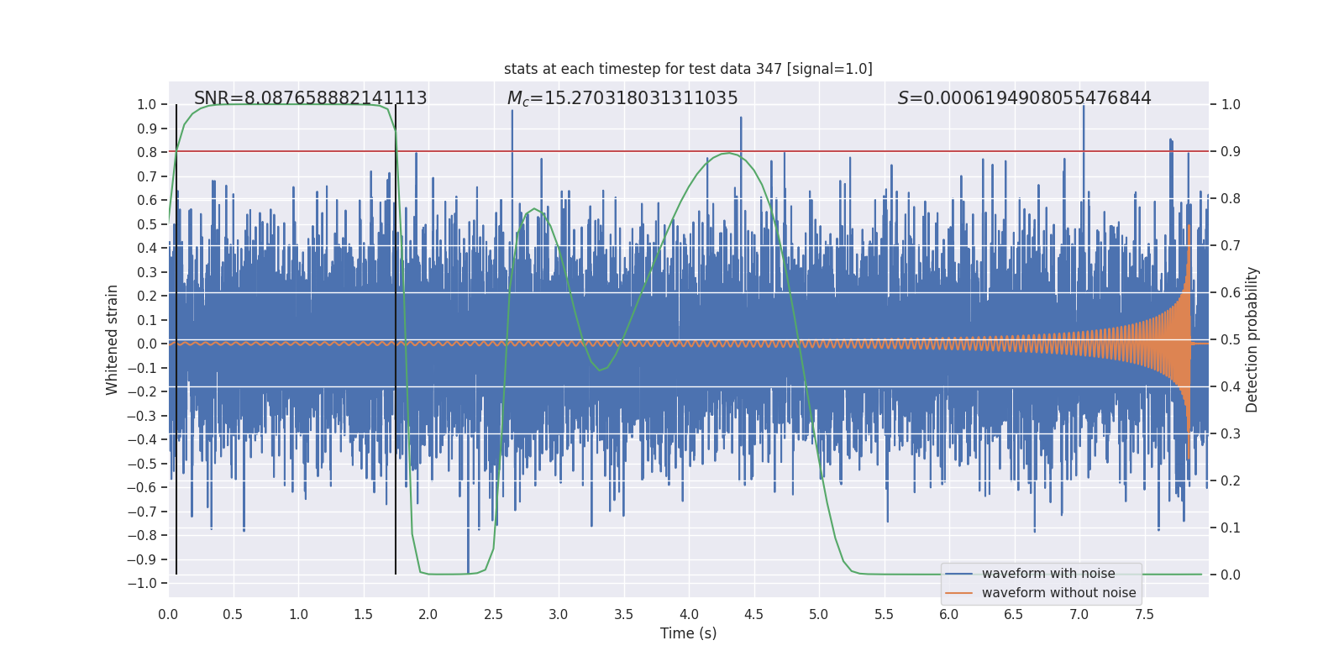Click the Time axis tick label 4.0
1344x672 pixels.
689,614
